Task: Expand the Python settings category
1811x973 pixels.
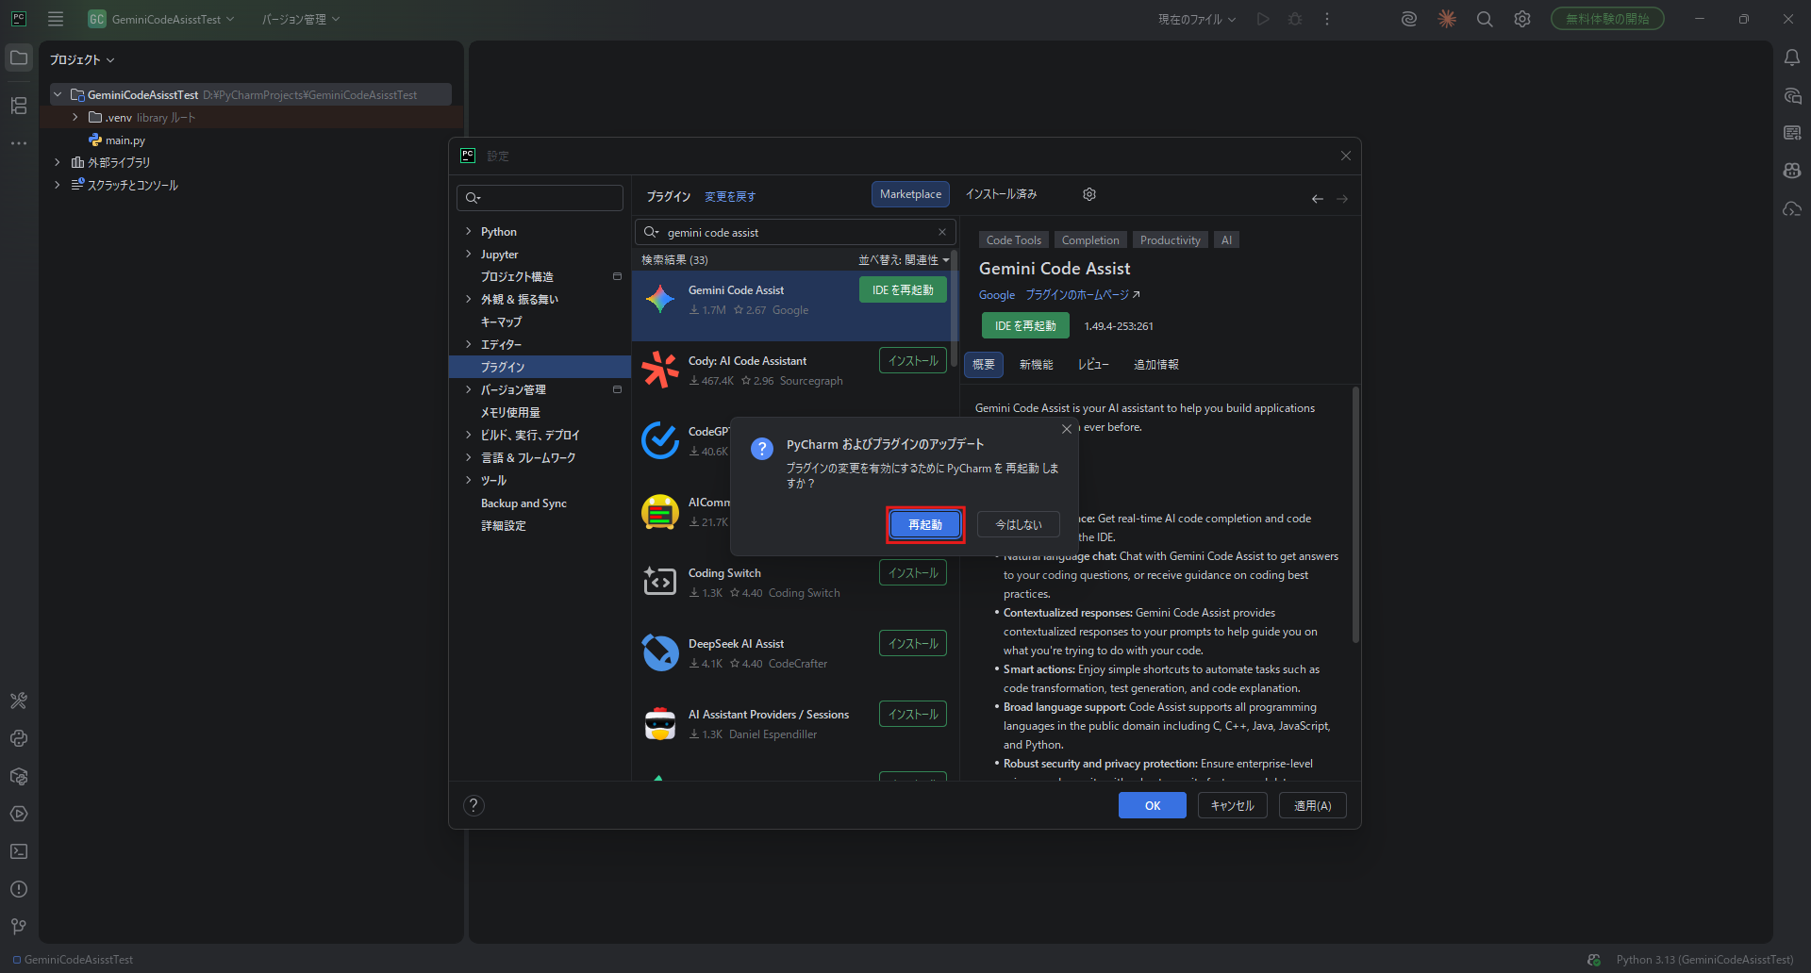Action: (468, 232)
